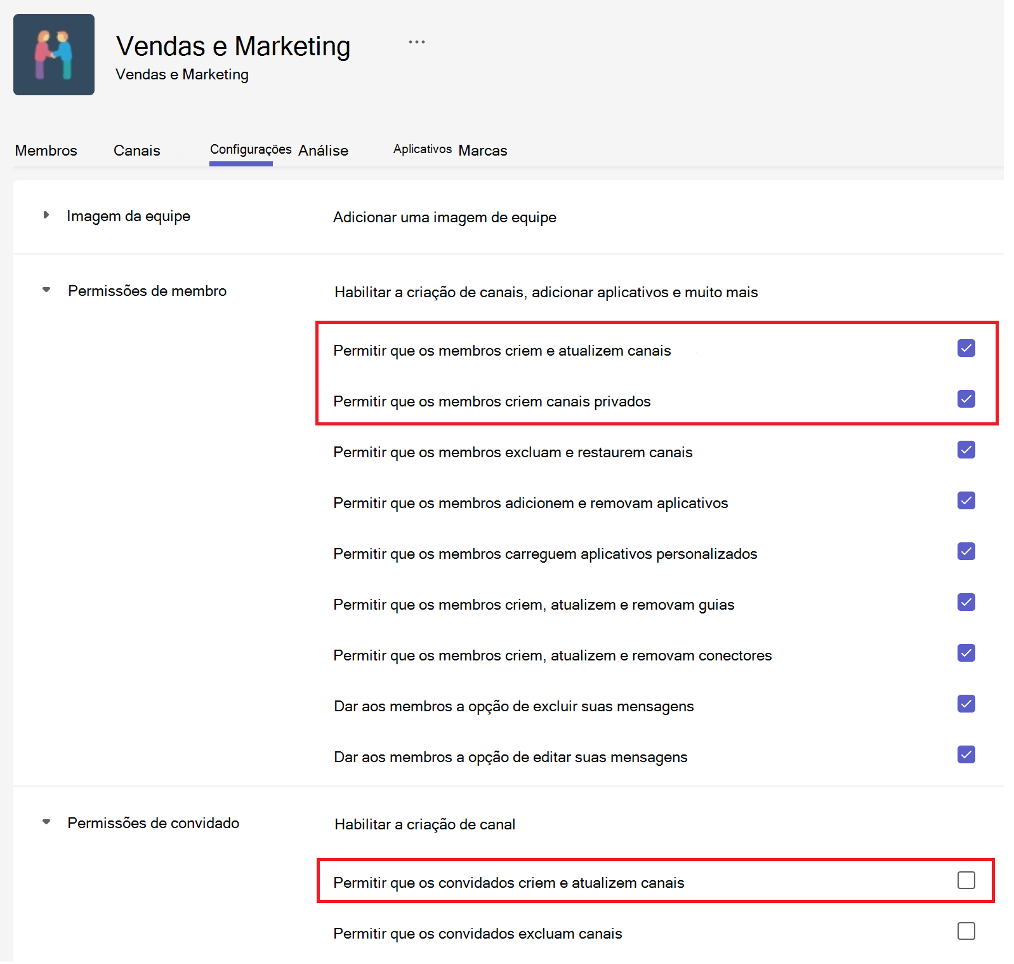Open the more options ellipsis menu
Viewport: 1014px width, 964px height.
[x=417, y=42]
